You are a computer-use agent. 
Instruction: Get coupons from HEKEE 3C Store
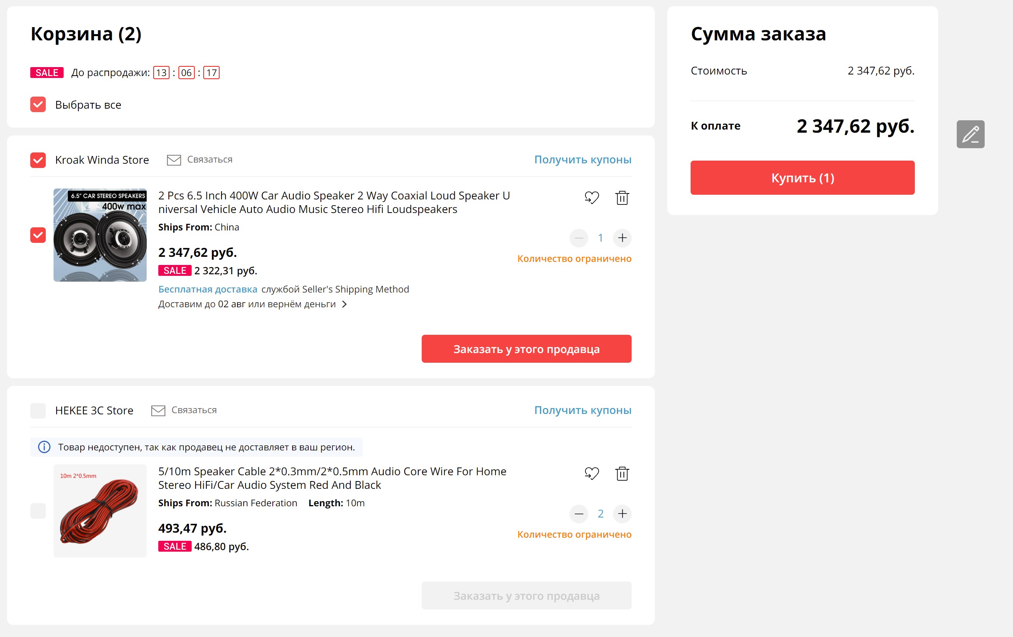(x=582, y=410)
